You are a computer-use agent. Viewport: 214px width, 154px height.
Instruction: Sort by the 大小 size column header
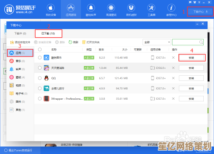(125, 50)
